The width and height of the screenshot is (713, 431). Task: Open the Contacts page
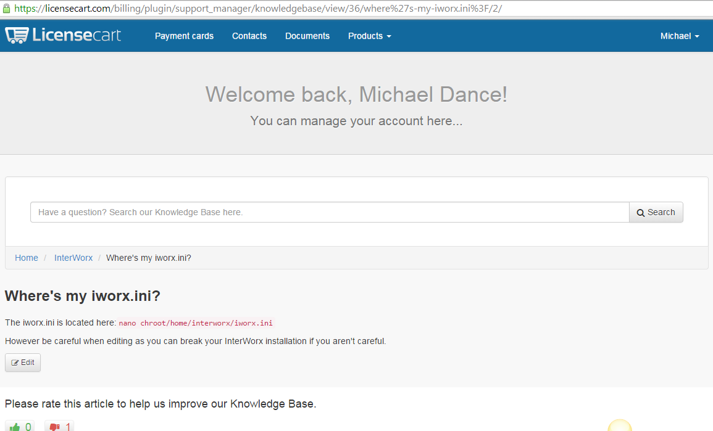click(x=249, y=36)
